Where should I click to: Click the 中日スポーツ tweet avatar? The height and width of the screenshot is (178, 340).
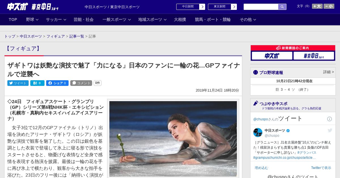pyautogui.click(x=258, y=133)
